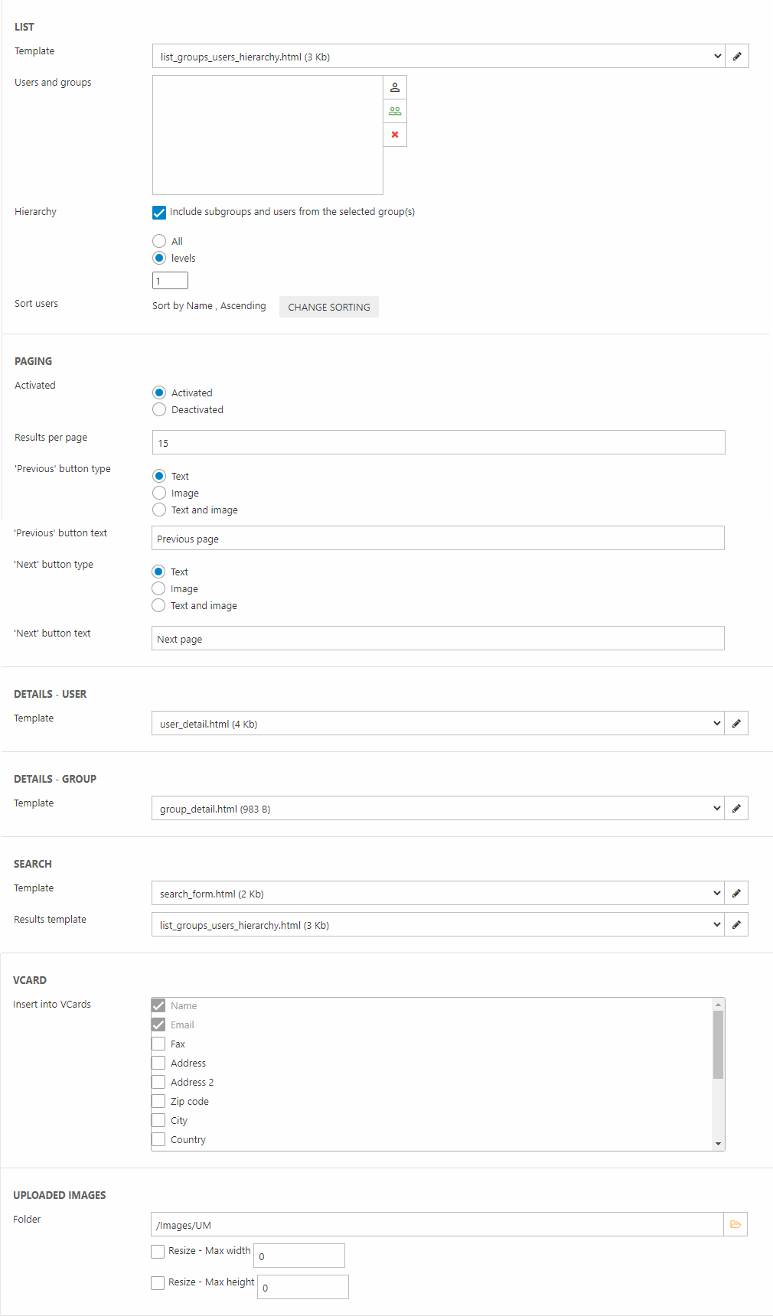This screenshot has height=1316, width=773.
Task: Click the red remove icon for Users and groups
Action: (x=395, y=135)
